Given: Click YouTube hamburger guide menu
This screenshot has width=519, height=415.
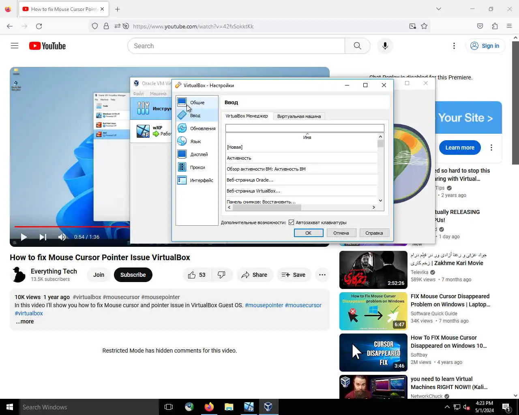Looking at the screenshot, I should coord(15,46).
